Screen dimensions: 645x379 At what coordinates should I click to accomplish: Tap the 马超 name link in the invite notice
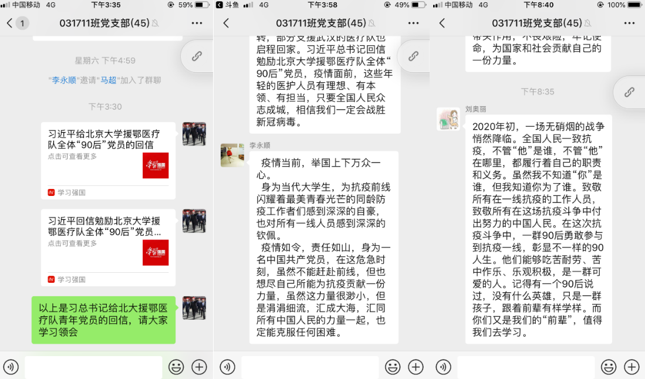coord(108,80)
